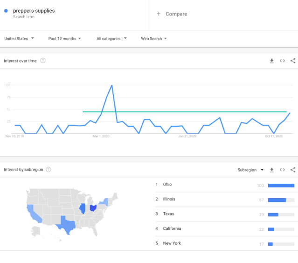
Task: Open the All categories dropdown
Action: pyautogui.click(x=111, y=39)
